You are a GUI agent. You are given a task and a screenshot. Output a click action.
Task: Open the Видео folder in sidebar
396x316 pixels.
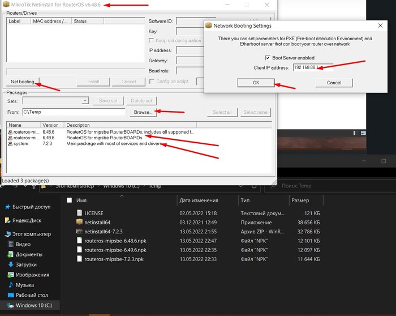23,244
